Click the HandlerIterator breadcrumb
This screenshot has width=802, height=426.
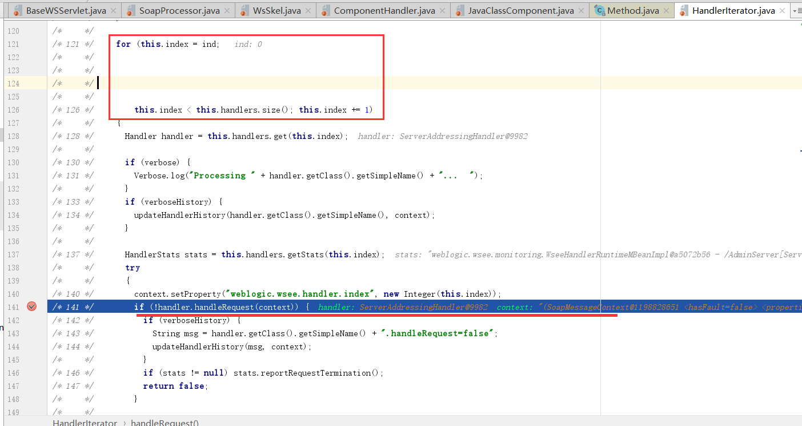tap(85, 423)
